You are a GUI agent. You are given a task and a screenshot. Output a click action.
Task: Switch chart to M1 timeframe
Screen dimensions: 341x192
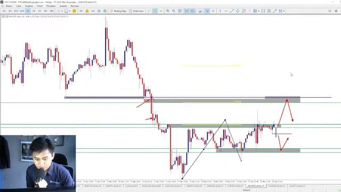click(x=4, y=11)
